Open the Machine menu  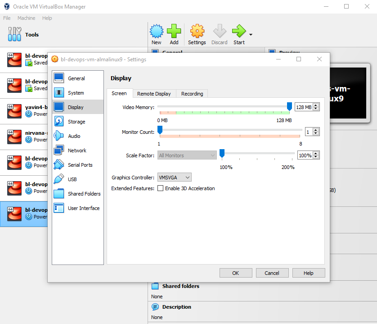point(26,18)
